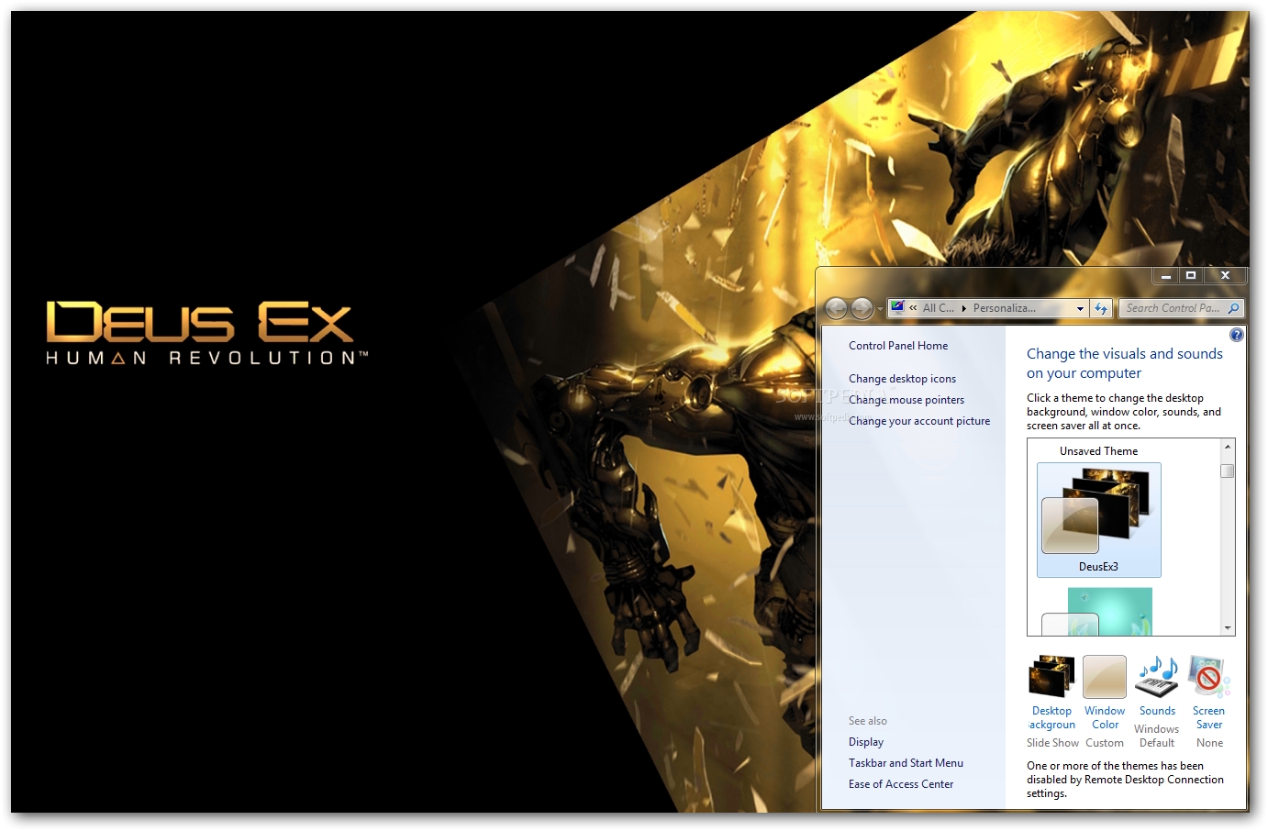Click the theme list scroll-up arrow

click(x=1228, y=447)
